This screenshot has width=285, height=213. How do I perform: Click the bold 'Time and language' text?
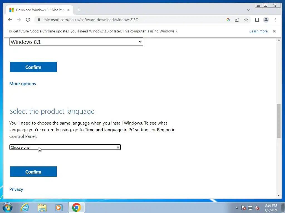click(x=104, y=130)
